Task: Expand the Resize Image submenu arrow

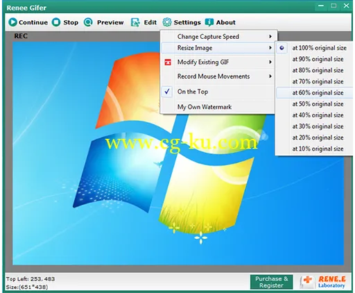Action: [x=270, y=48]
